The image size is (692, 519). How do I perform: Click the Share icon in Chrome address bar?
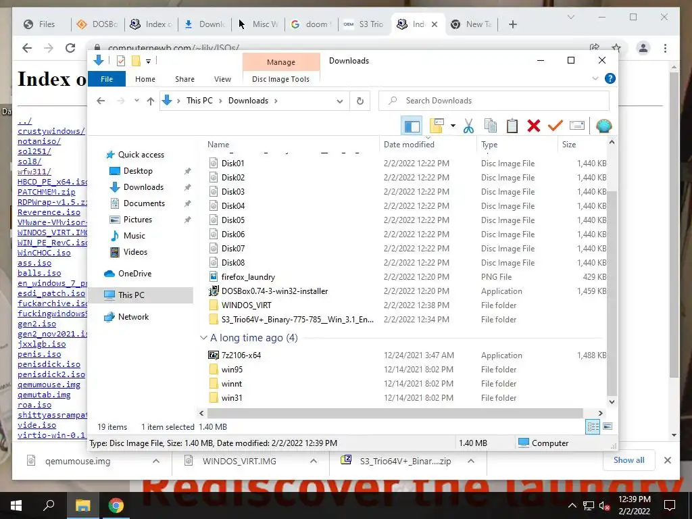(x=595, y=48)
